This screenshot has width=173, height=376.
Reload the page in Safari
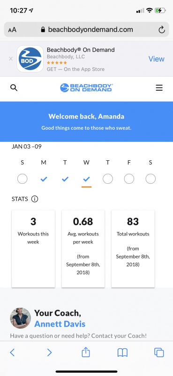[x=162, y=30]
